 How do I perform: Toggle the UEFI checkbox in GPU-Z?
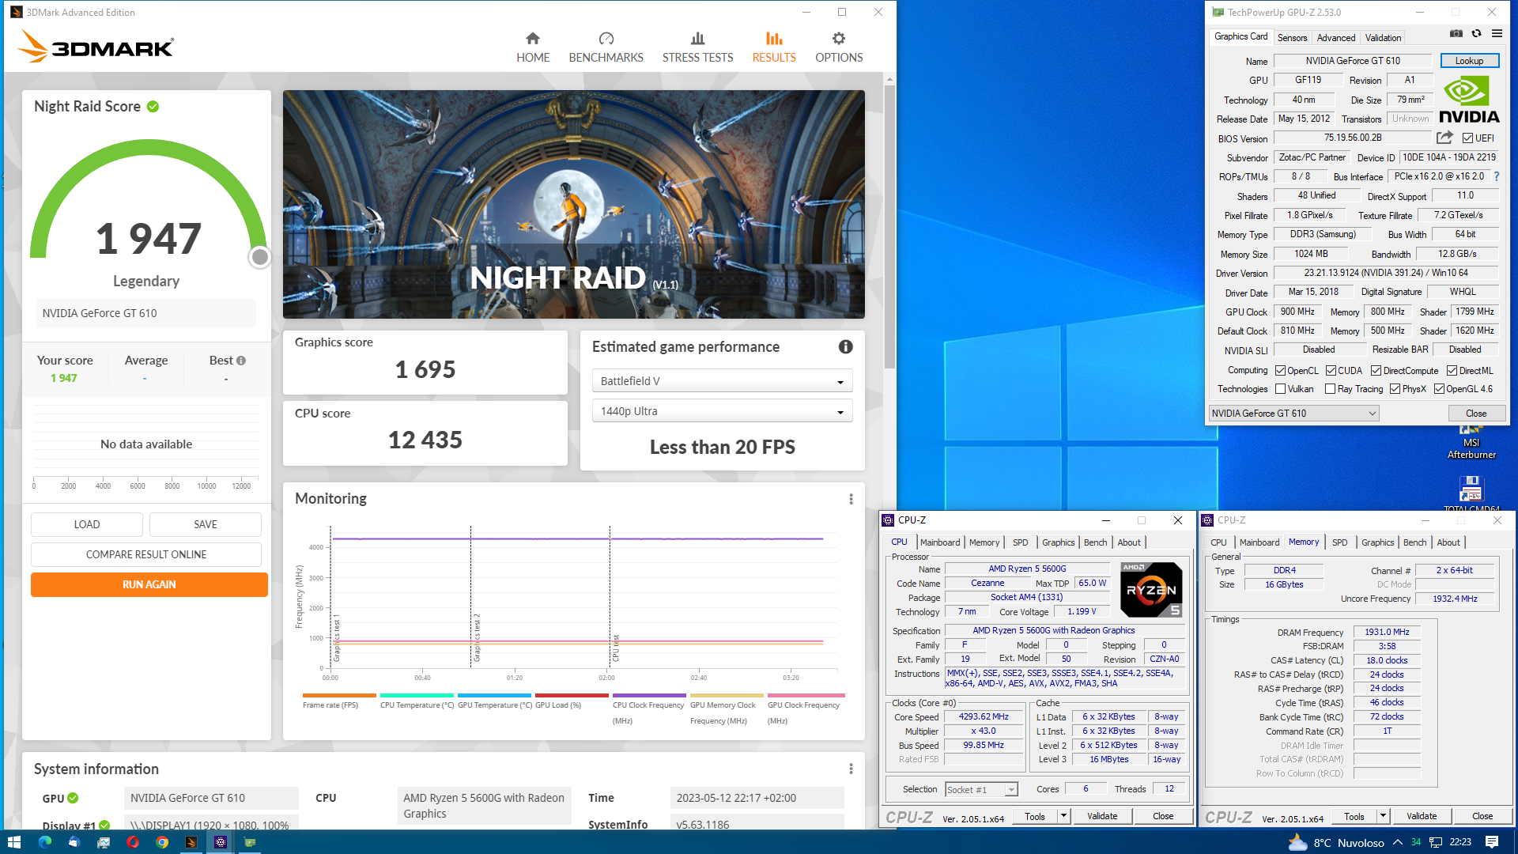pos(1467,138)
